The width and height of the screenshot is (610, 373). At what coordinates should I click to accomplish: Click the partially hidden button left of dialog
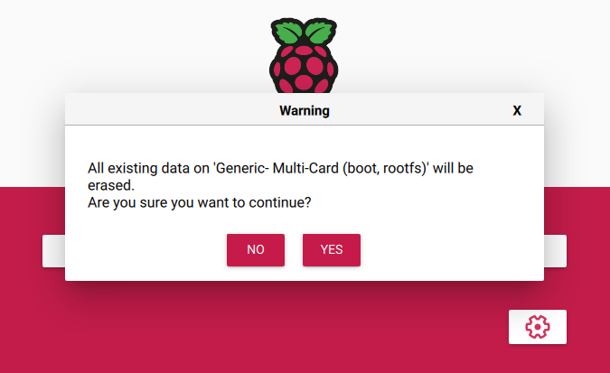click(53, 251)
